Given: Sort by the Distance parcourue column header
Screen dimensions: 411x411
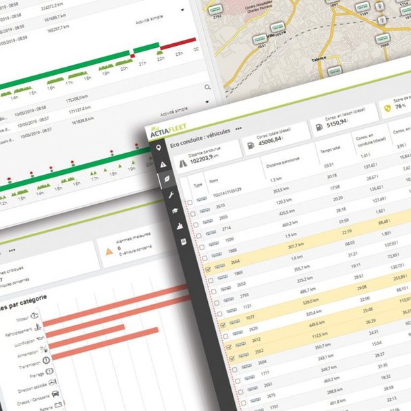Looking at the screenshot, I should [x=283, y=163].
